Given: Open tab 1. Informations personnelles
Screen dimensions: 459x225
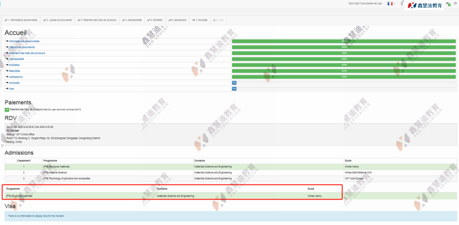Looking at the screenshot, I should coord(21,20).
